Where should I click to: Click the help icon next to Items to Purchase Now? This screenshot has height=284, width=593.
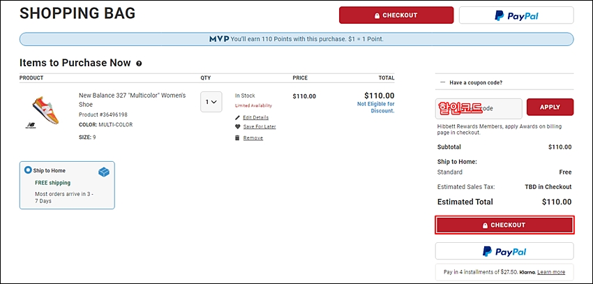pyautogui.click(x=139, y=63)
